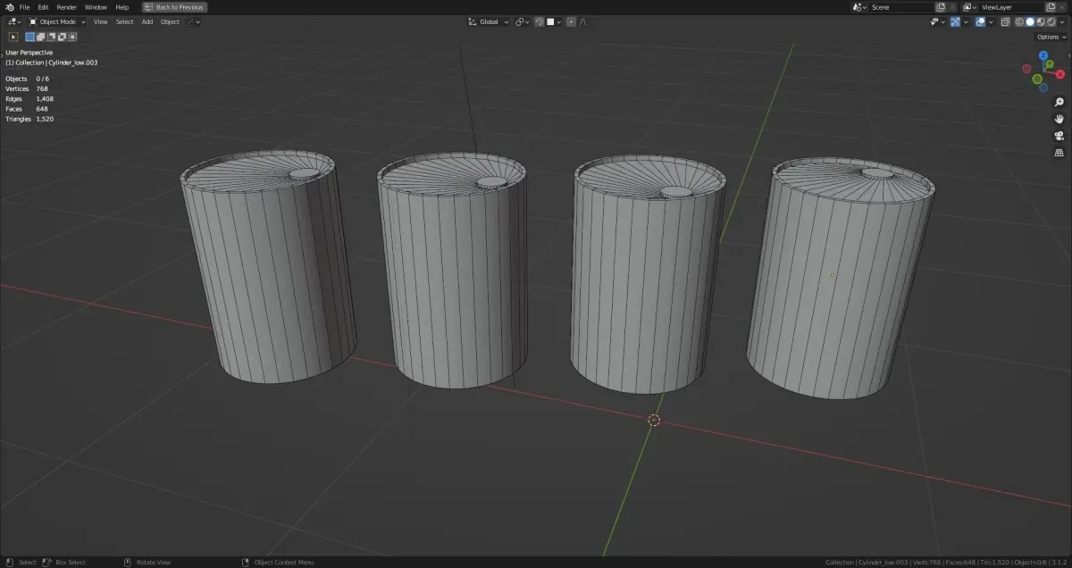Open the Help menu
Image resolution: width=1072 pixels, height=568 pixels.
tap(122, 7)
